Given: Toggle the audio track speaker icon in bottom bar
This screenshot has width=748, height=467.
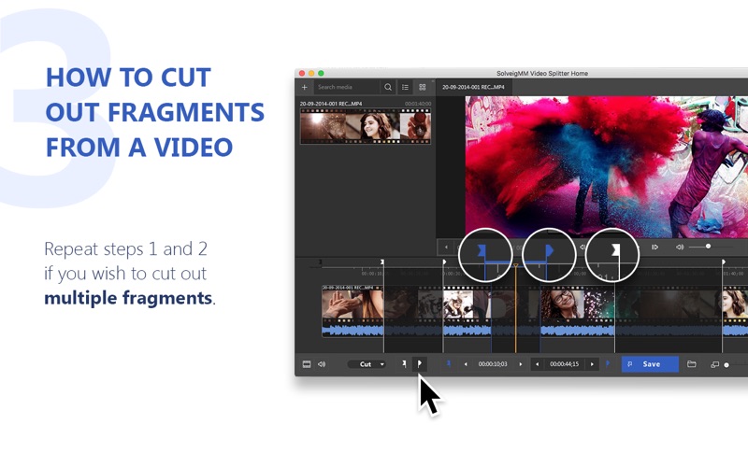Looking at the screenshot, I should click(x=322, y=364).
